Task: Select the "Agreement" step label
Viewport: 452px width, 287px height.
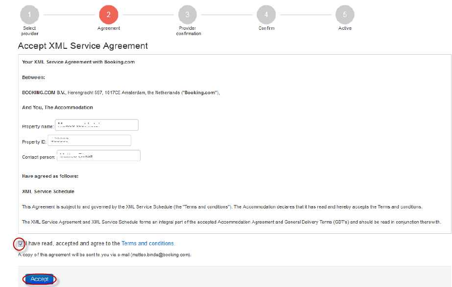Action: click(108, 28)
